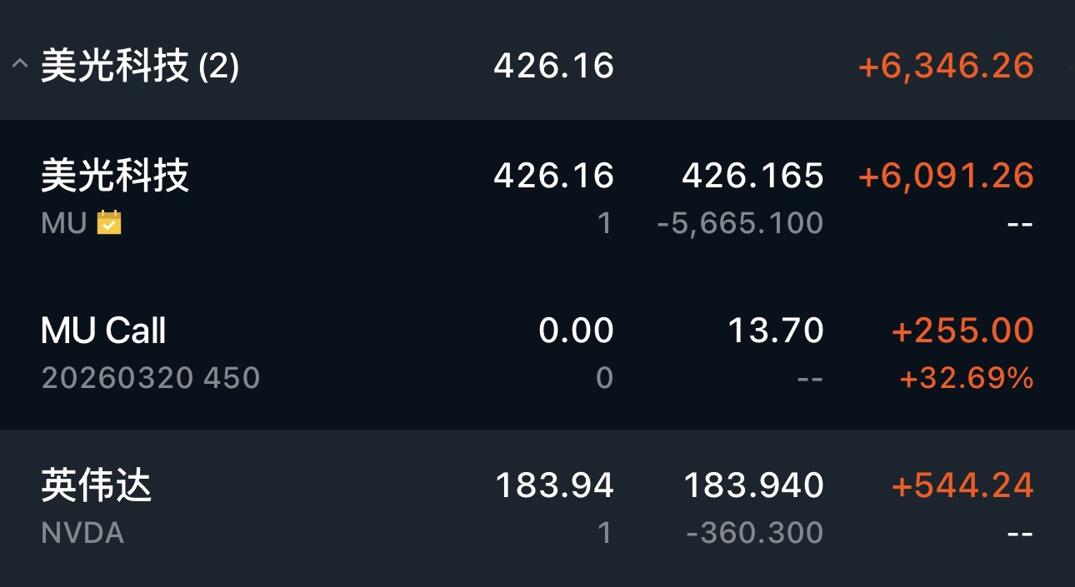This screenshot has height=587, width=1075.
Task: Click the group total profit +6,346.26
Action: pyautogui.click(x=945, y=67)
